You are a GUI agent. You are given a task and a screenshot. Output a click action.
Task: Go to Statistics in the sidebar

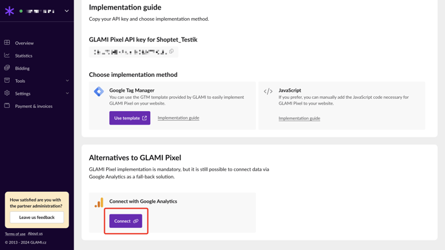coord(23,56)
